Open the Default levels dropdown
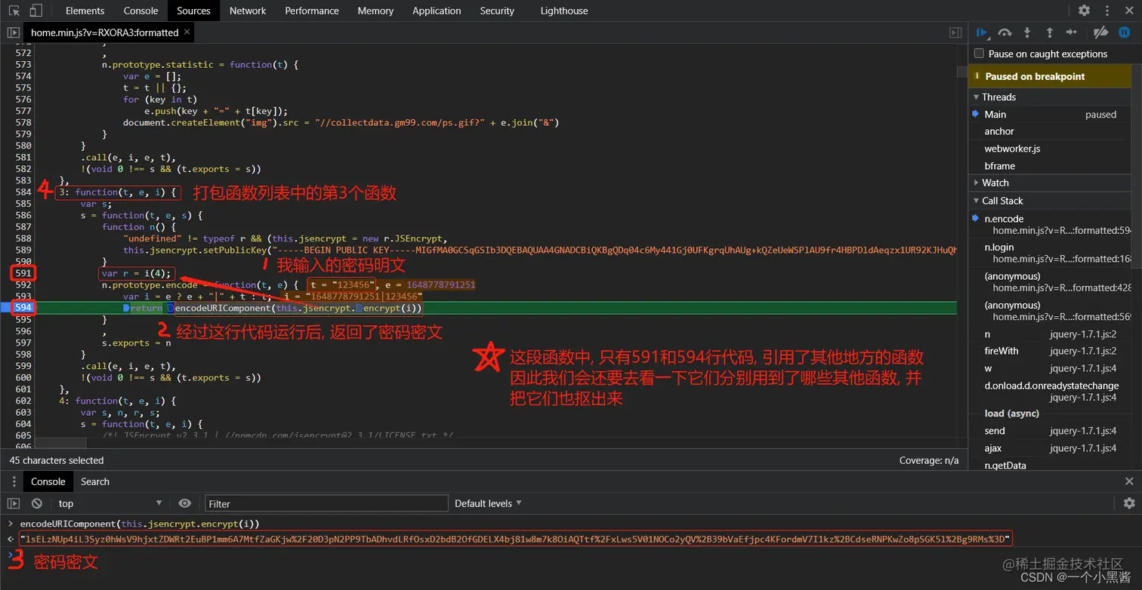The width and height of the screenshot is (1142, 590). pyautogui.click(x=488, y=503)
